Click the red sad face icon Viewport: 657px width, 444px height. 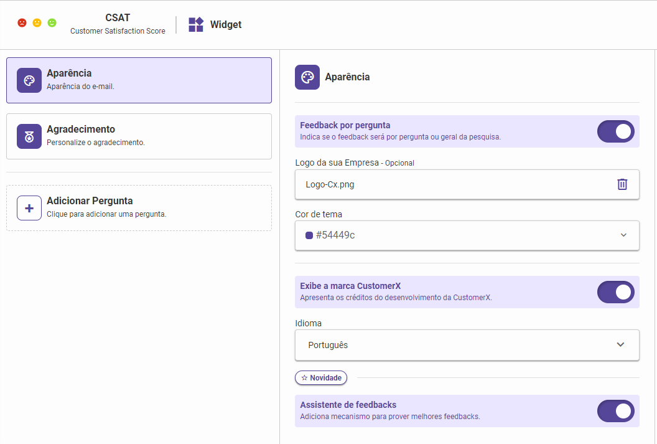click(x=22, y=23)
